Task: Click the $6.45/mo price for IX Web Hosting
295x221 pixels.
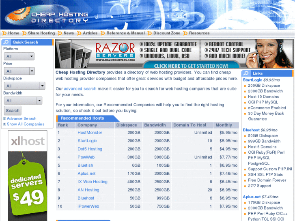Action: 228,182
